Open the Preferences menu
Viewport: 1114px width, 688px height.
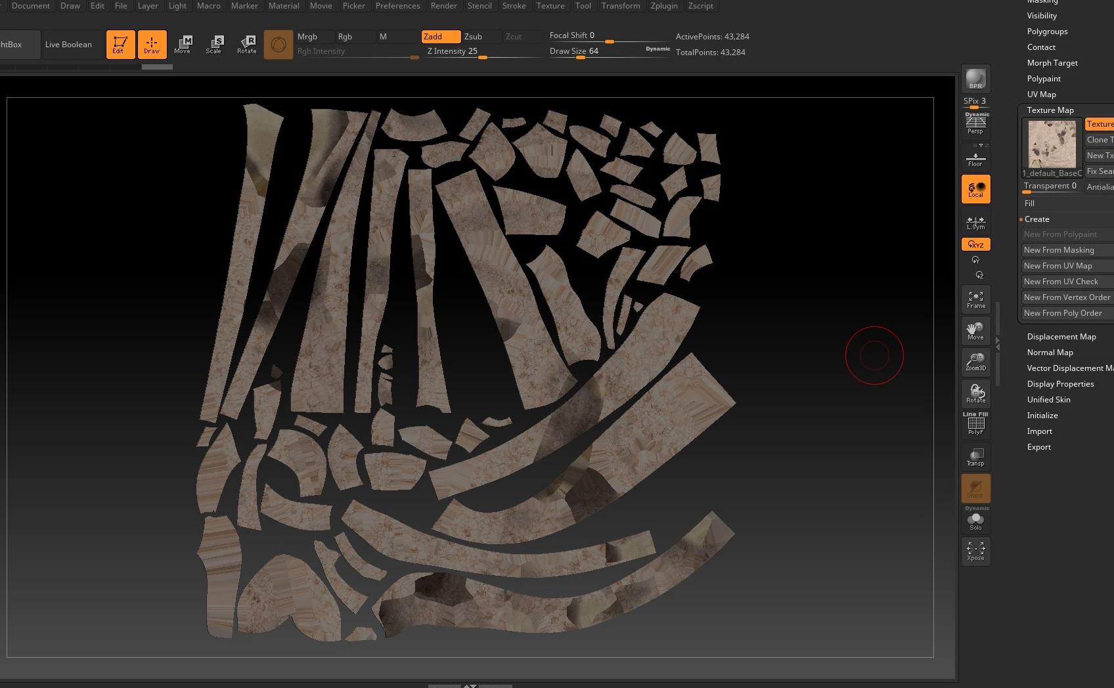[397, 6]
